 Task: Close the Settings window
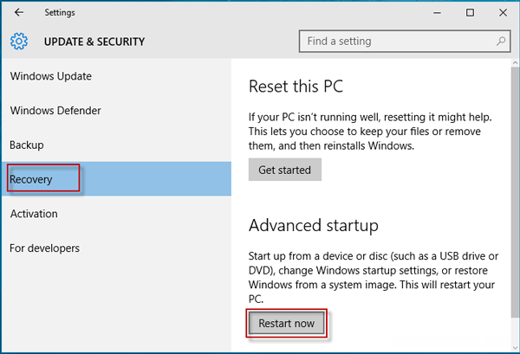click(503, 13)
